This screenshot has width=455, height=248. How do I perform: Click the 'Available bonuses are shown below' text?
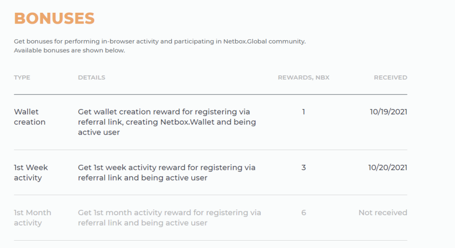pyautogui.click(x=69, y=50)
